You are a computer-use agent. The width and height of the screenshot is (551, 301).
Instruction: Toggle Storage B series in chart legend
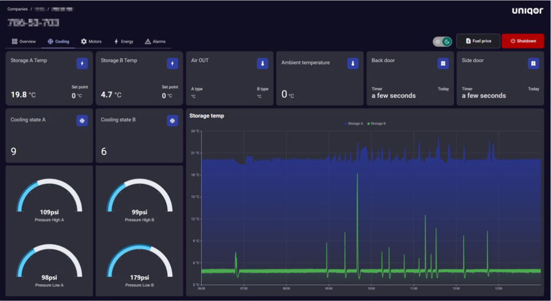[377, 124]
